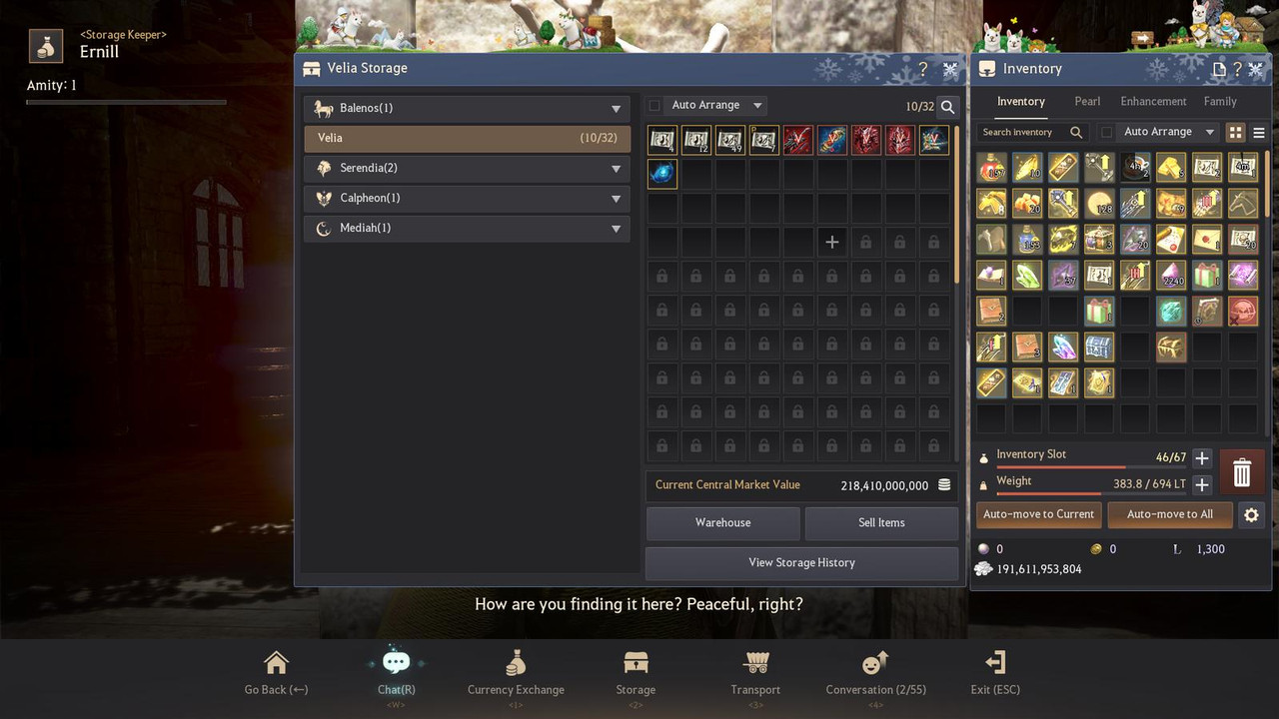
Task: Select the sealed letter item in inventory
Action: [x=1207, y=240]
